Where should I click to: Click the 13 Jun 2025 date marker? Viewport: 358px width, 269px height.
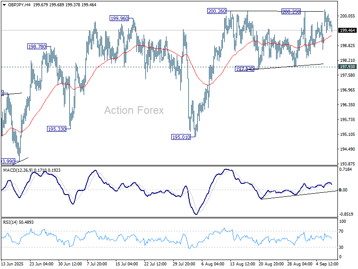[13, 263]
